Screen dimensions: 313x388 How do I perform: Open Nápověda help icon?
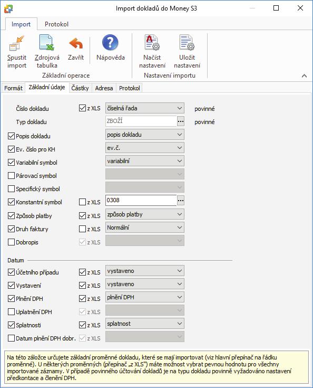pyautogui.click(x=110, y=43)
